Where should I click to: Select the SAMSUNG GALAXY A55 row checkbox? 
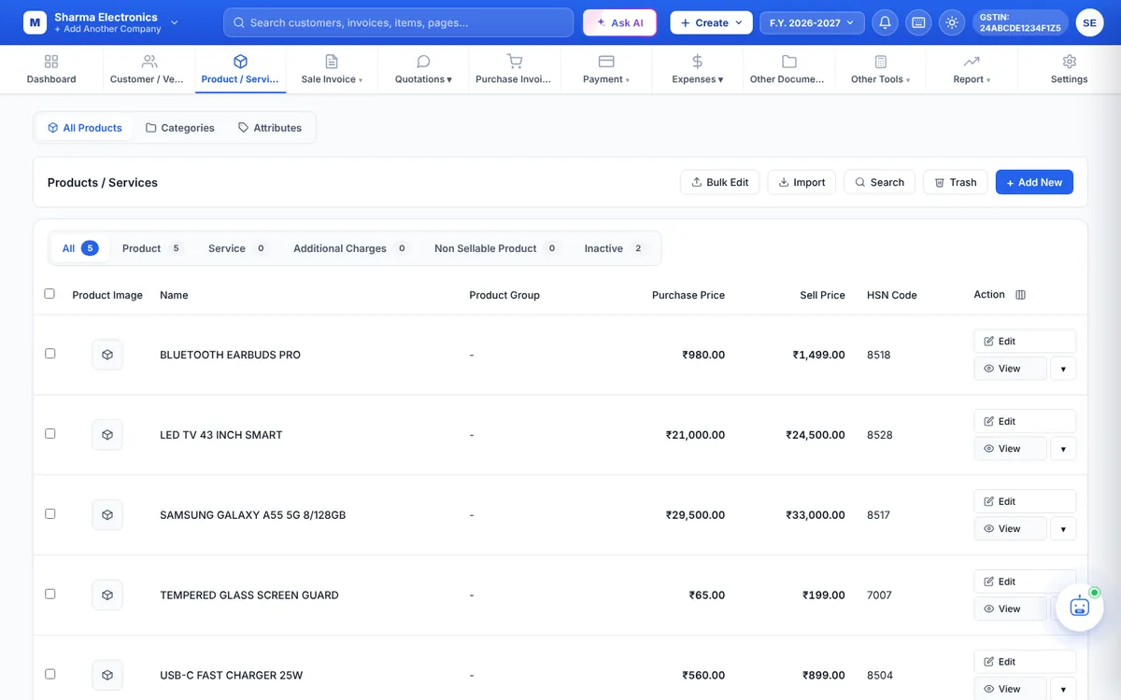[50, 514]
